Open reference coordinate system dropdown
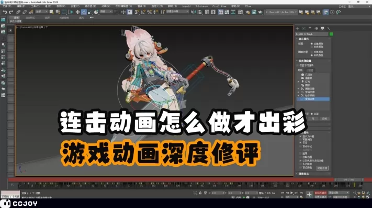372x208 pixels. click(x=106, y=11)
